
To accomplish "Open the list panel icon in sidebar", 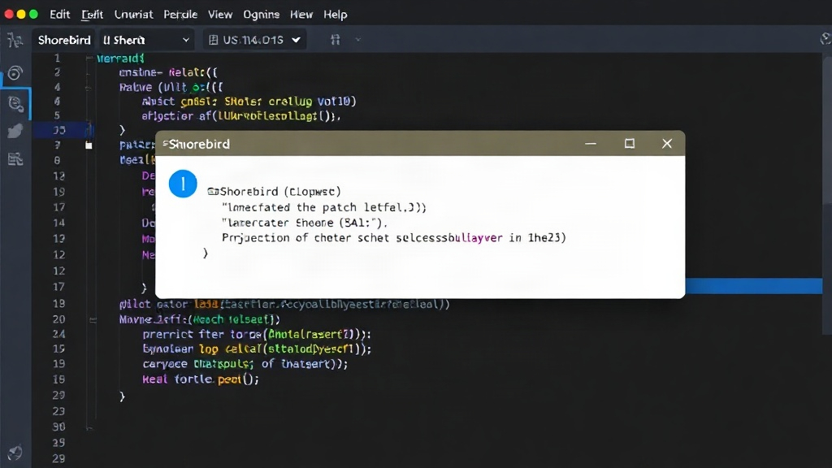I will click(15, 158).
